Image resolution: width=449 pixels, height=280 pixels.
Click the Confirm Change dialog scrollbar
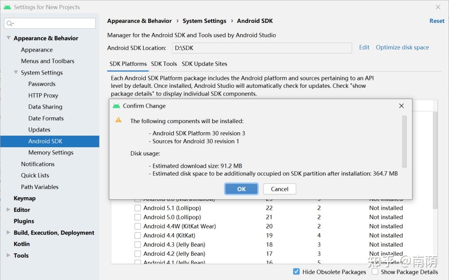coord(404,141)
